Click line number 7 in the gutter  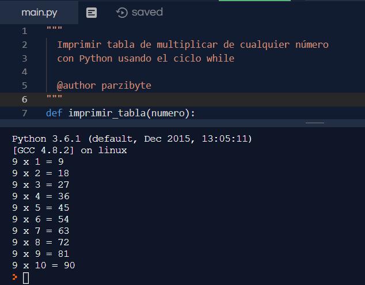point(24,113)
